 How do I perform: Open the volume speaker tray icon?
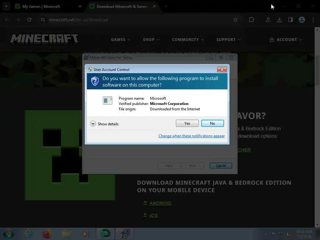[x=288, y=234]
